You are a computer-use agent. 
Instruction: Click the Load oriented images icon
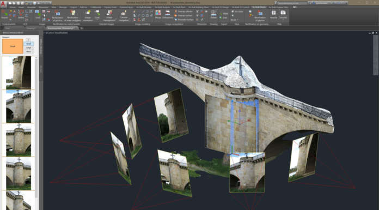pyautogui.click(x=97, y=13)
